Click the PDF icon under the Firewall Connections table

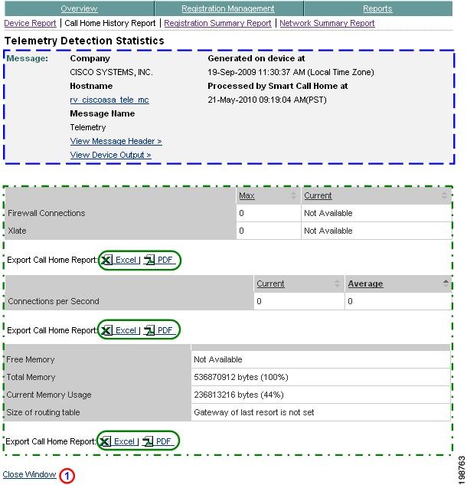149,261
